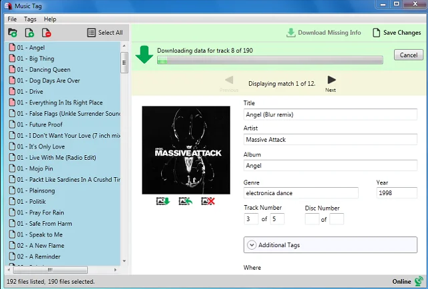Click Download Missing Info

tap(323, 33)
